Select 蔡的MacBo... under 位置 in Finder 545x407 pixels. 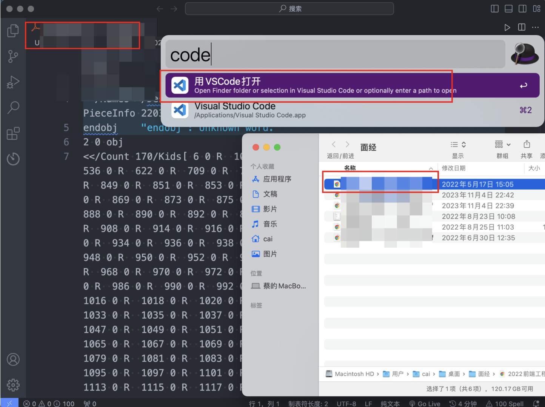(x=279, y=286)
